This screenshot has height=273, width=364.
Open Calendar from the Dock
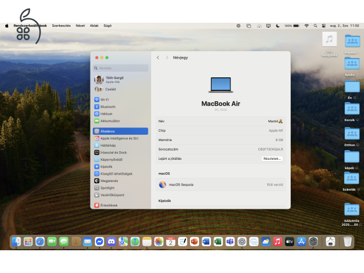(171, 242)
